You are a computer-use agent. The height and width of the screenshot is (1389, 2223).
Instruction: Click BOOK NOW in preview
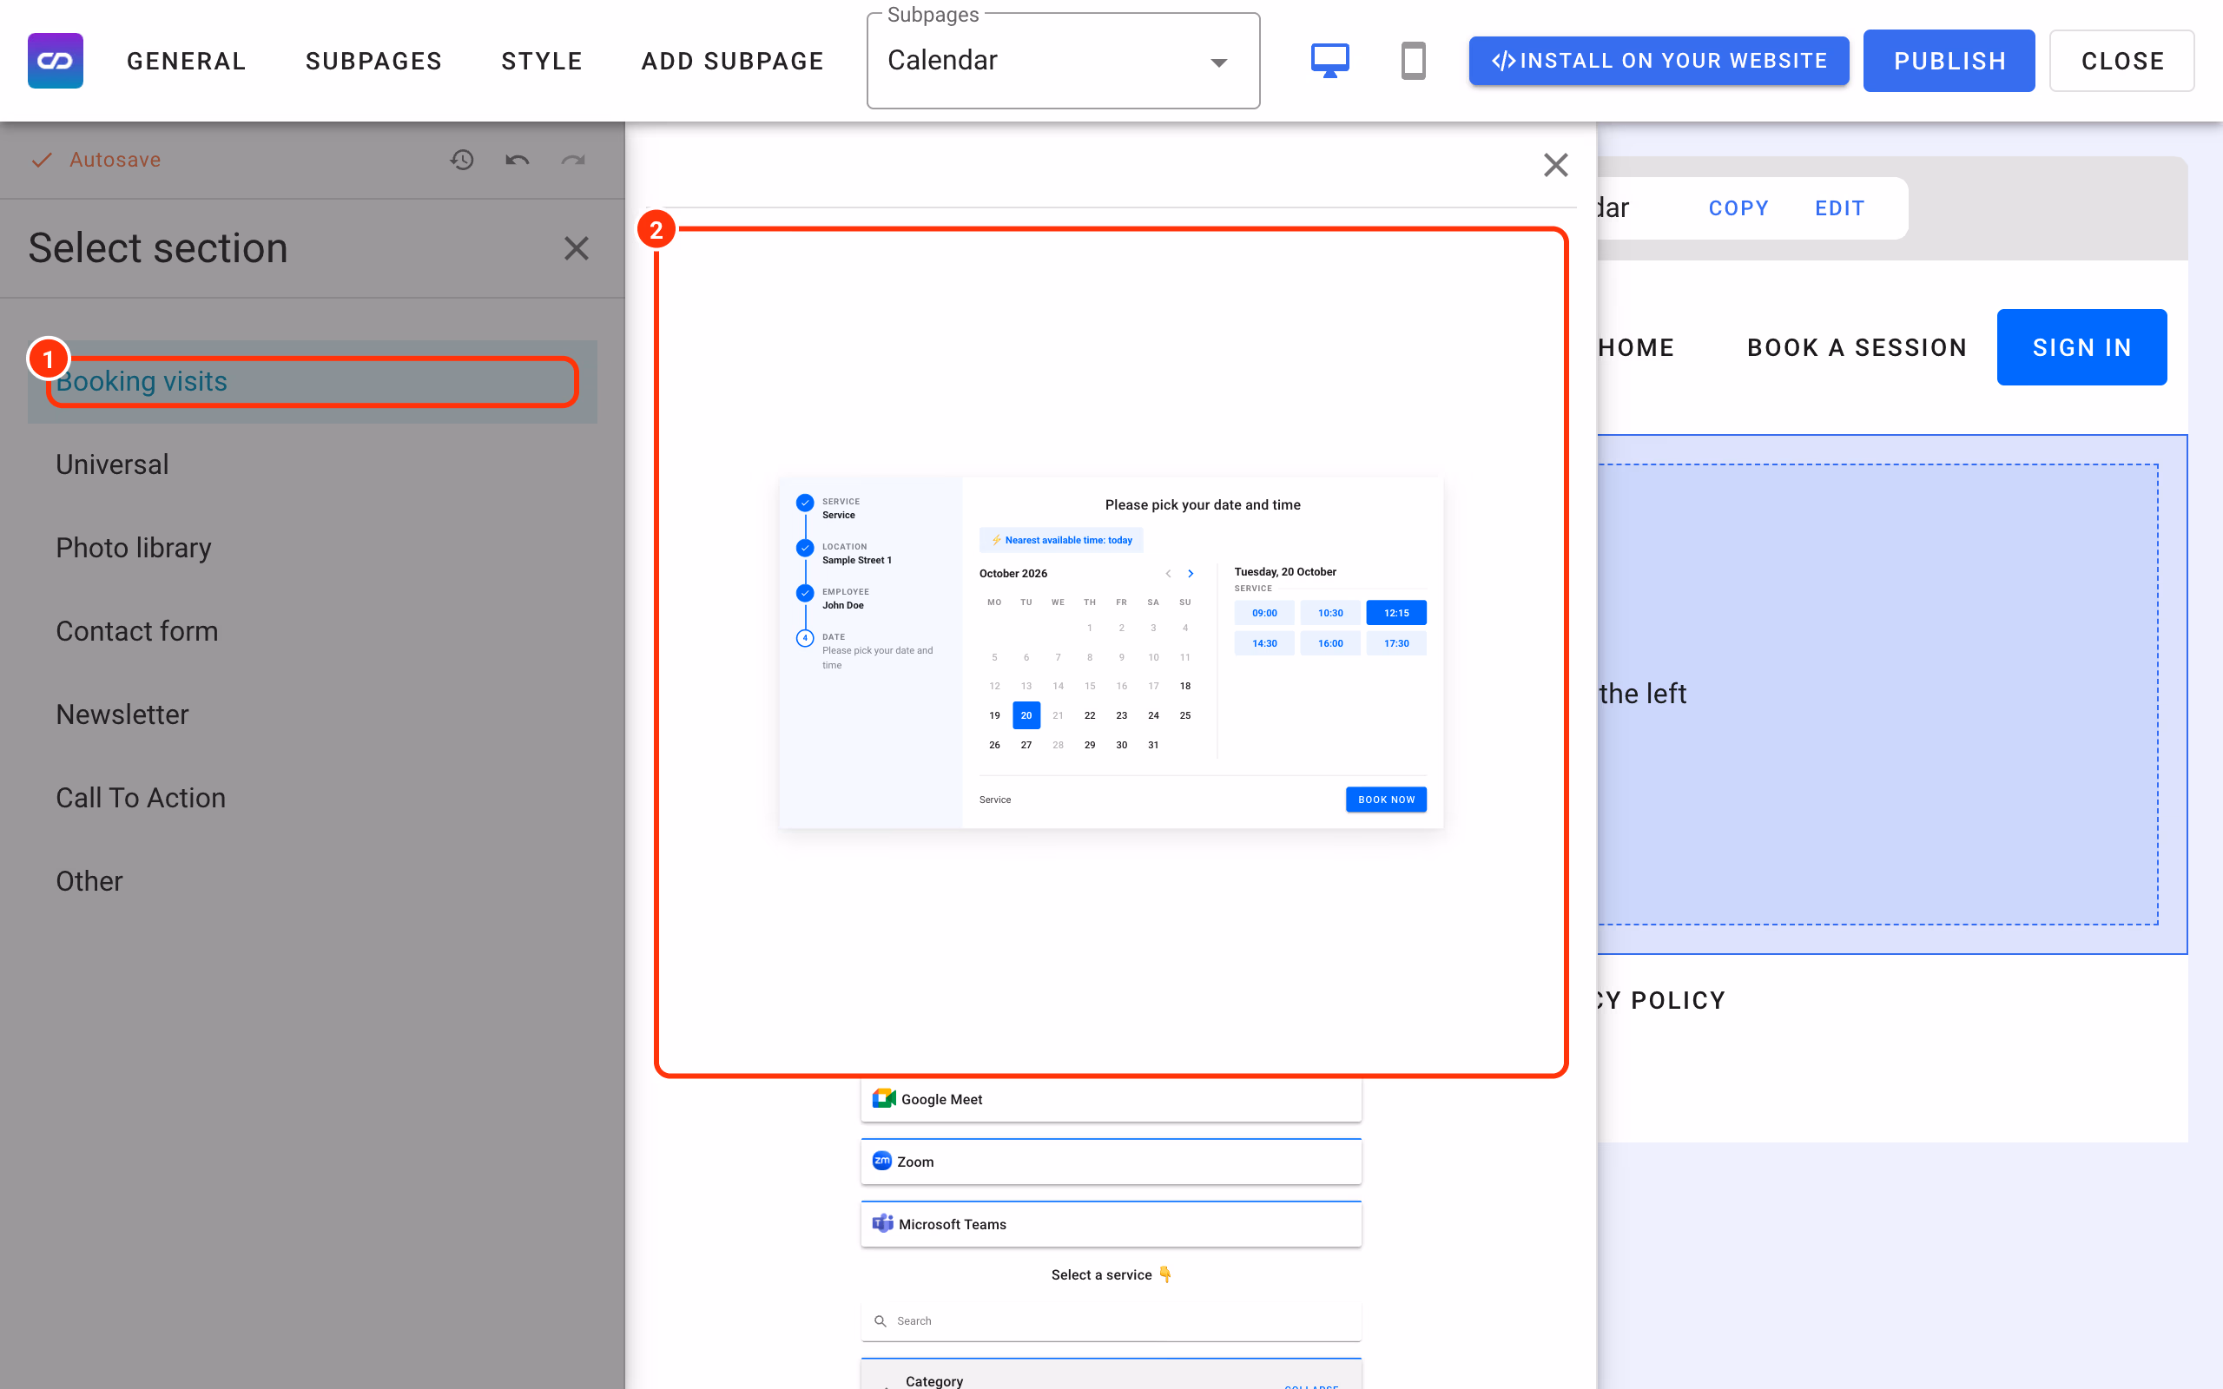pos(1386,800)
